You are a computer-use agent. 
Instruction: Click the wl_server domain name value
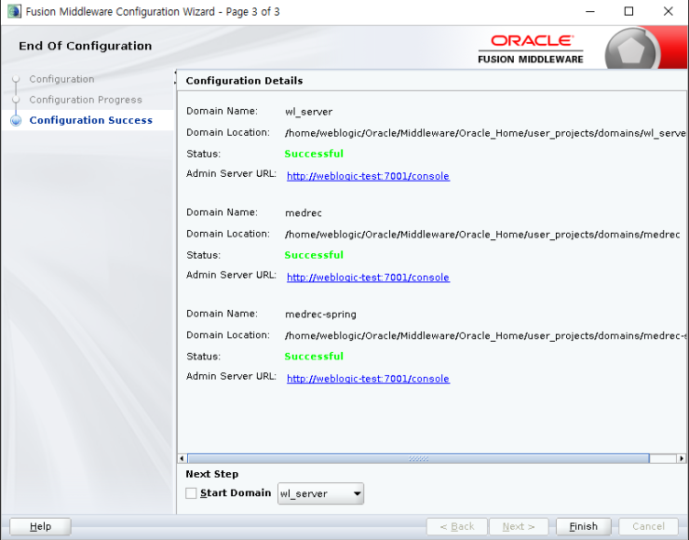(309, 112)
